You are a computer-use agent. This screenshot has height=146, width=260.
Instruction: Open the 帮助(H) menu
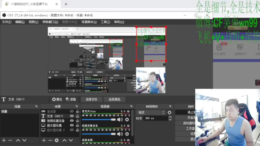pyautogui.click(x=119, y=22)
